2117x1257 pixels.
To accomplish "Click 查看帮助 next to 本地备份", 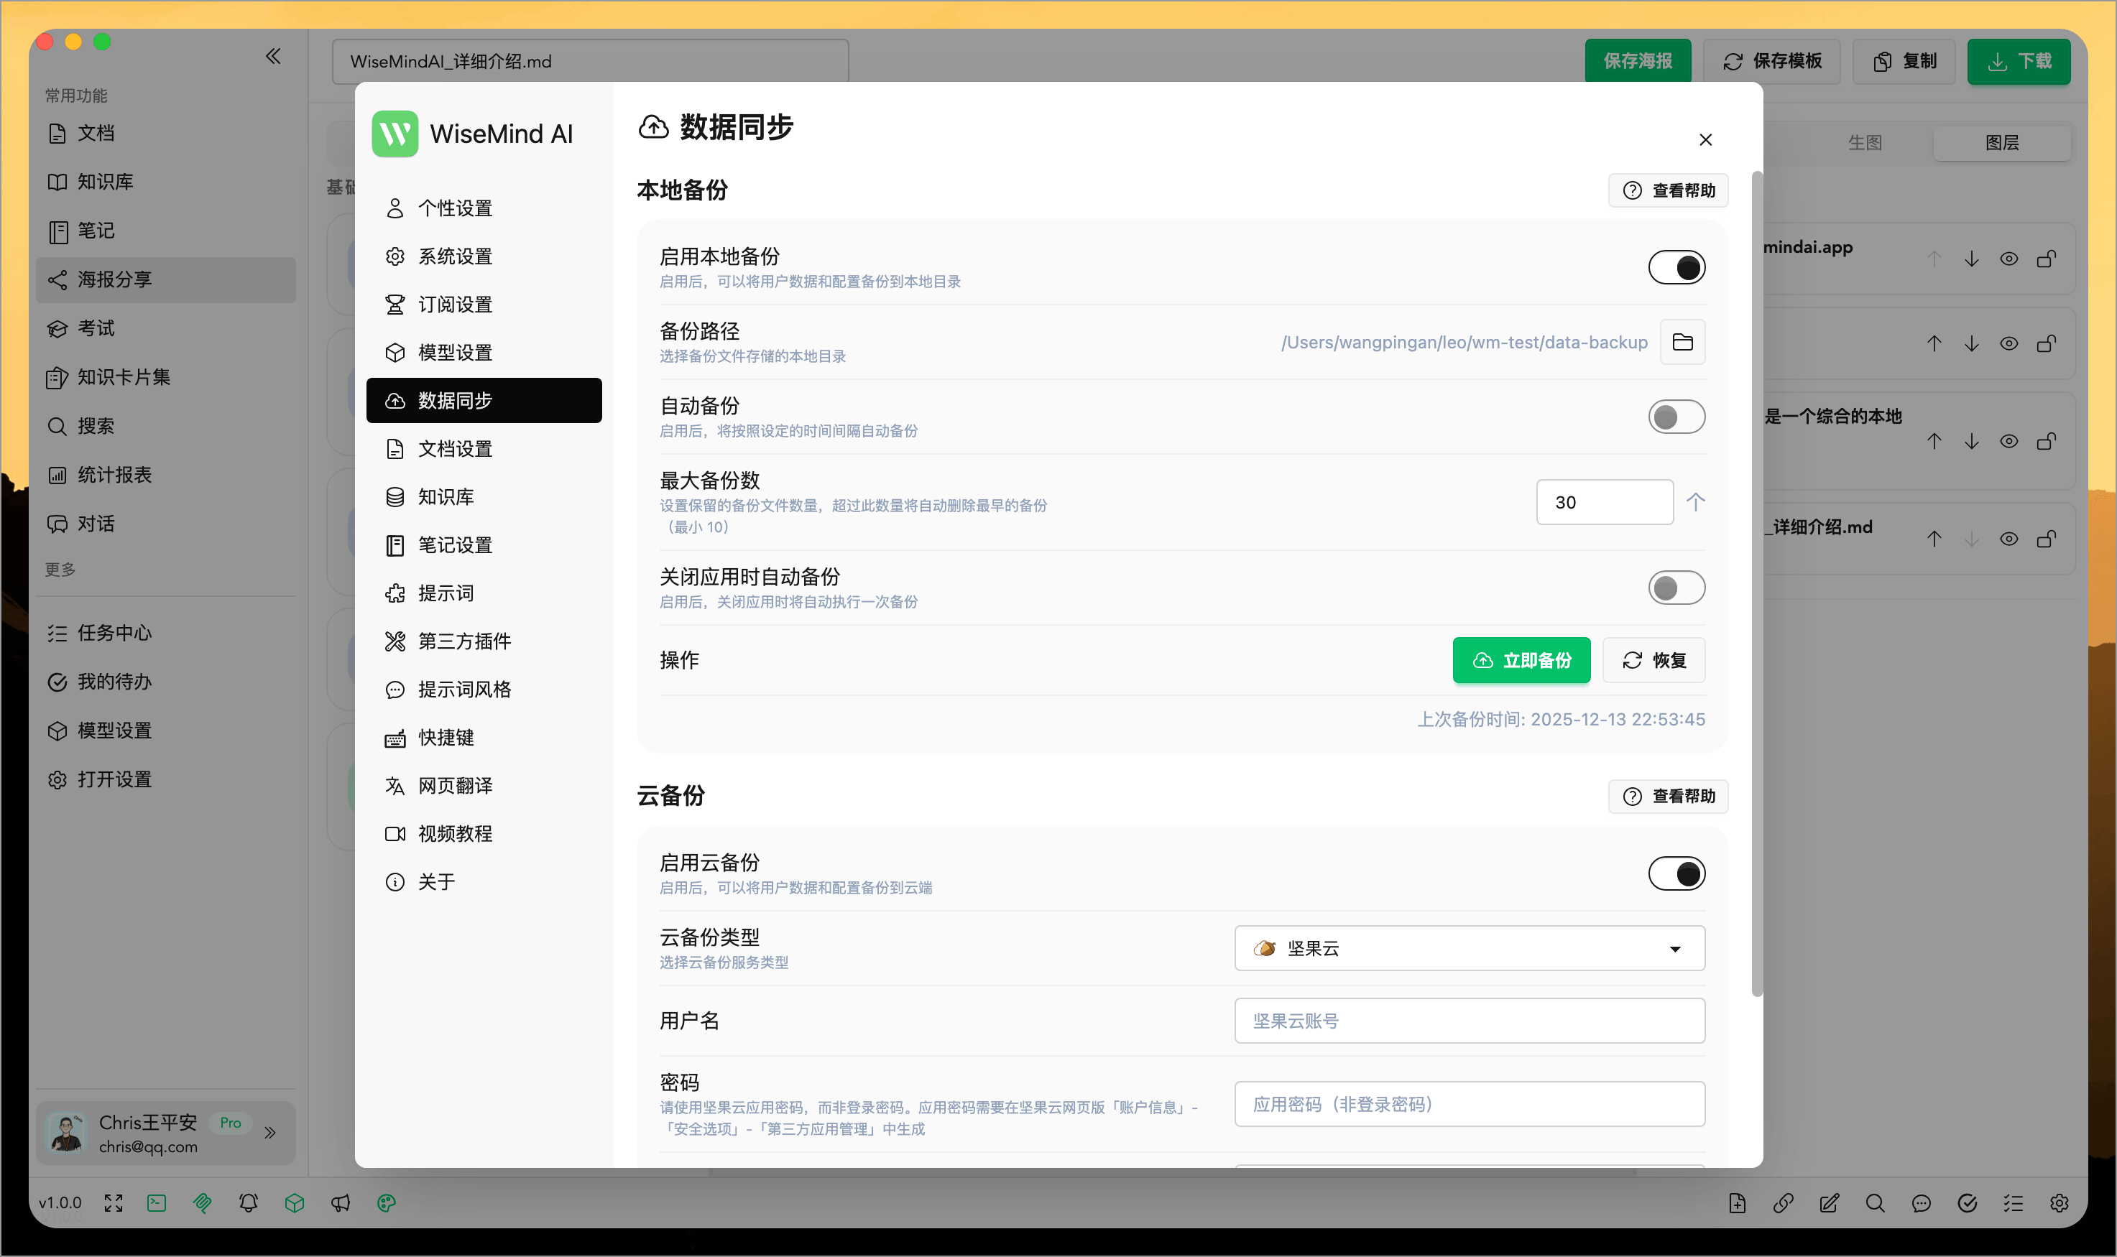I will point(1667,190).
